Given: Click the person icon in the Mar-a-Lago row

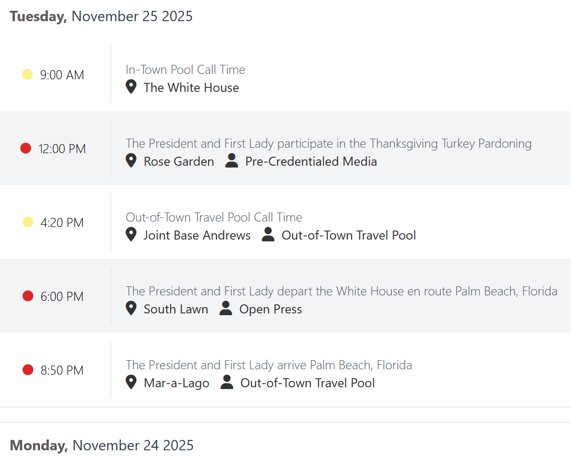Looking at the screenshot, I should pyautogui.click(x=227, y=382).
